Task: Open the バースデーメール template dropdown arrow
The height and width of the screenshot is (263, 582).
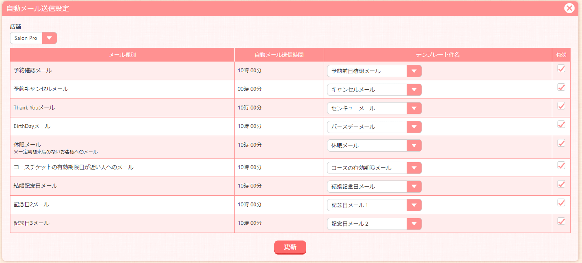Action: point(414,127)
